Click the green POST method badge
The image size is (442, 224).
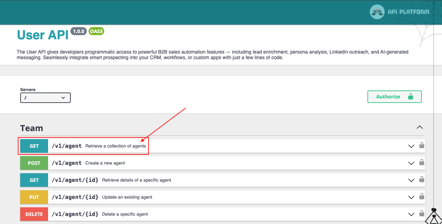(34, 163)
